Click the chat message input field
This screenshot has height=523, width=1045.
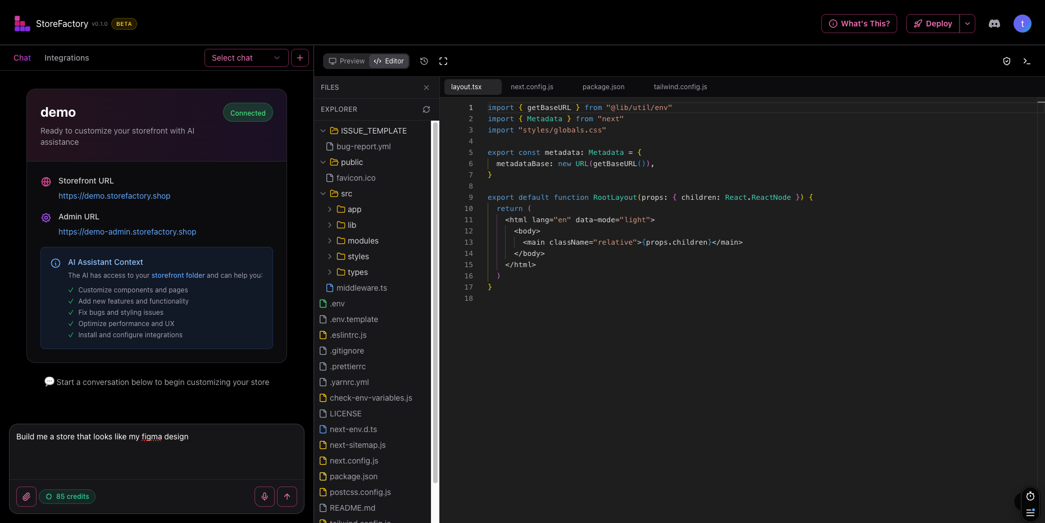point(156,452)
